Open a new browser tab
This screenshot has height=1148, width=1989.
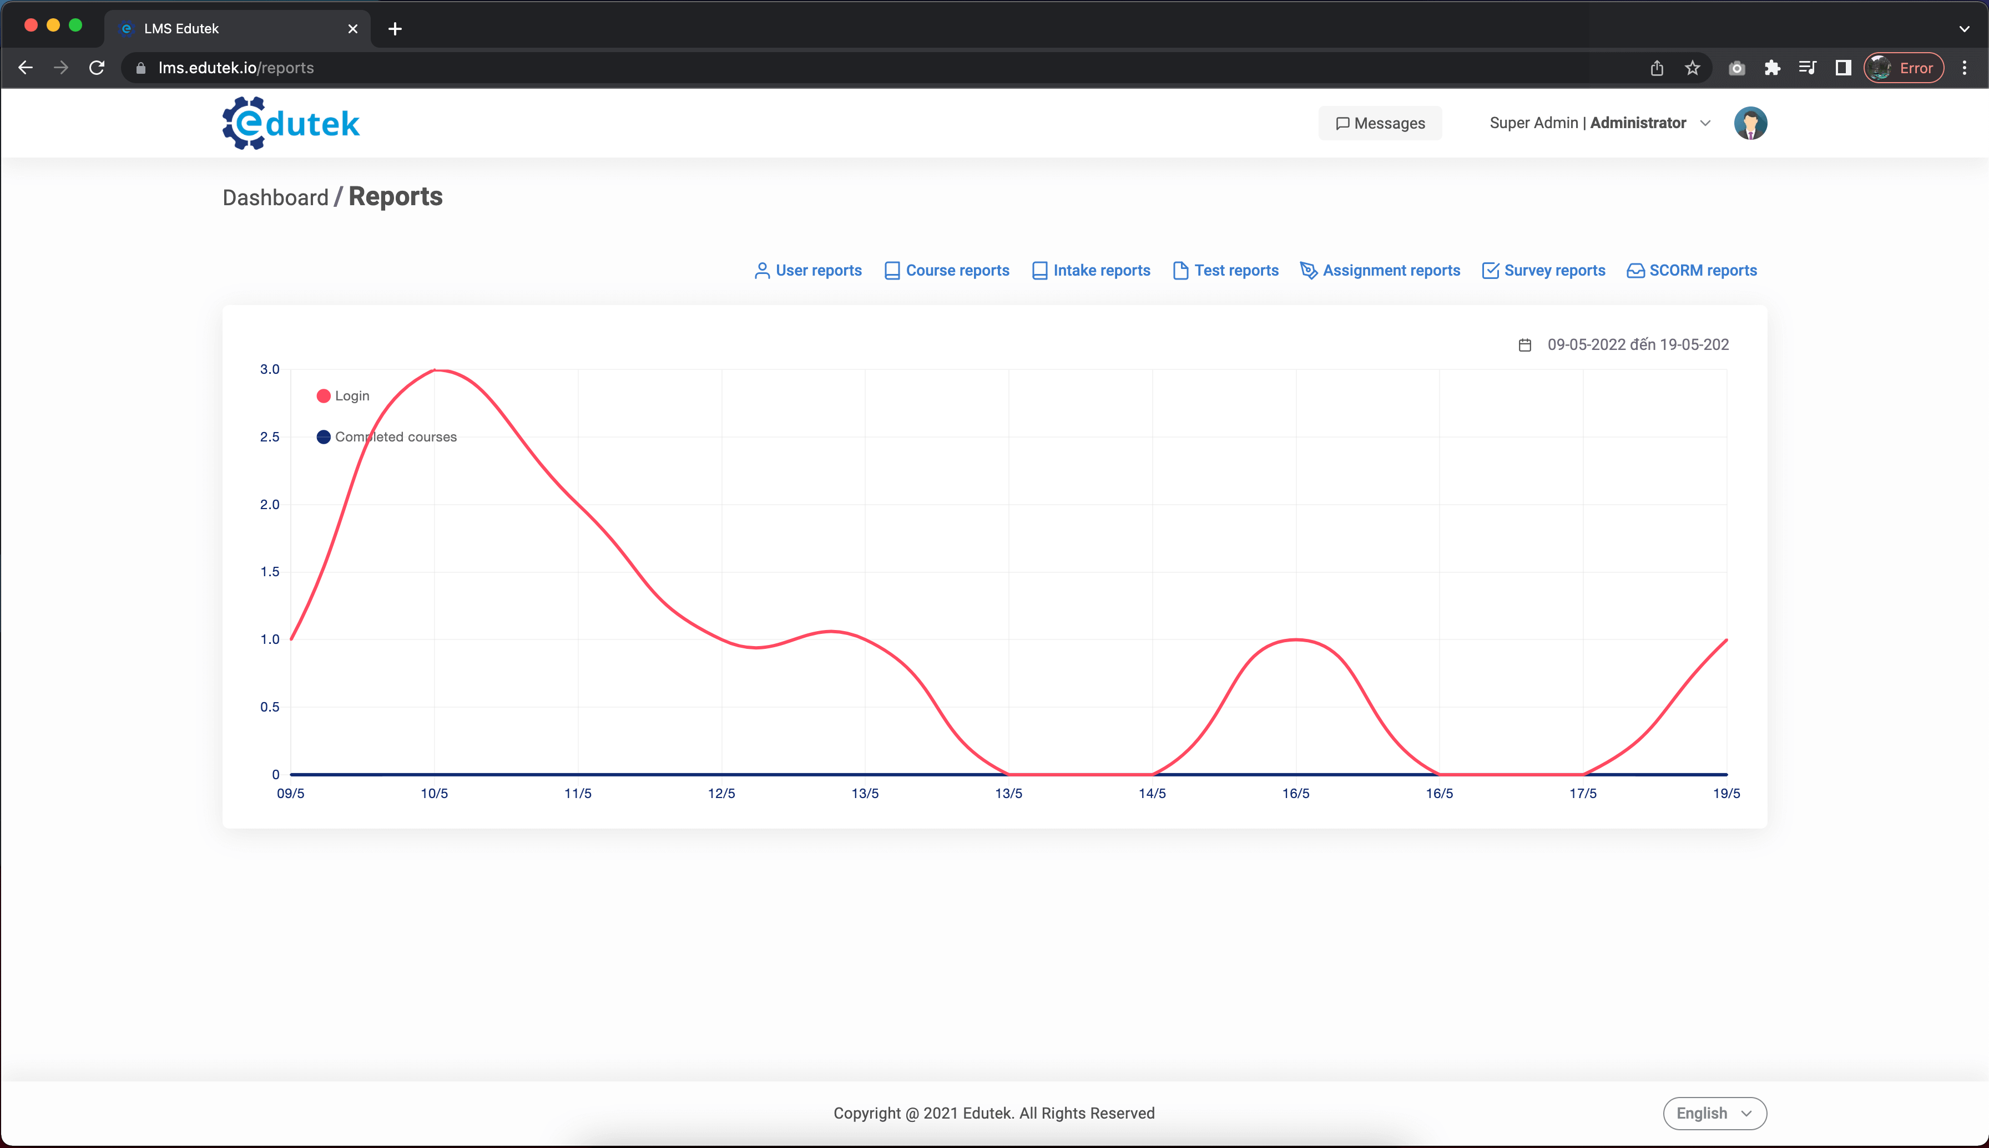(x=395, y=28)
